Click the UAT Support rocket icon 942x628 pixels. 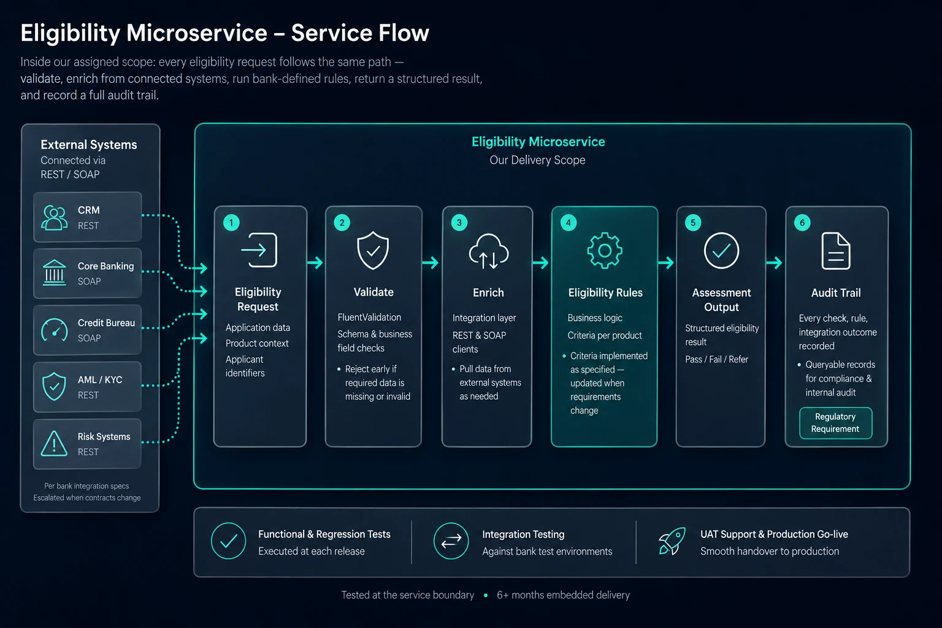[672, 541]
